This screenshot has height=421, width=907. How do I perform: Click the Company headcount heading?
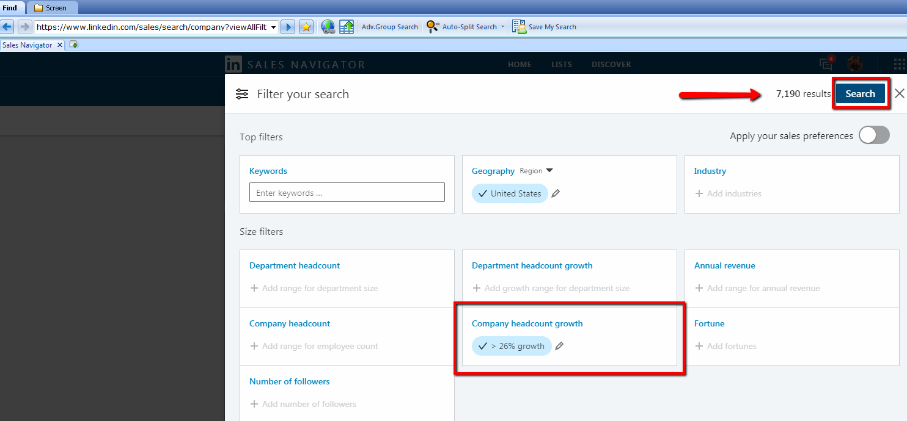click(x=290, y=323)
